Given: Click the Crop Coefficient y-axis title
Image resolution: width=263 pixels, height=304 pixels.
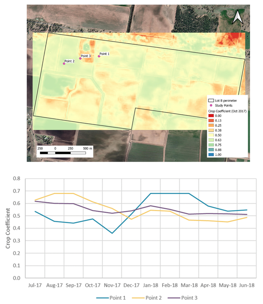Looking at the screenshot, I should tap(8, 228).
